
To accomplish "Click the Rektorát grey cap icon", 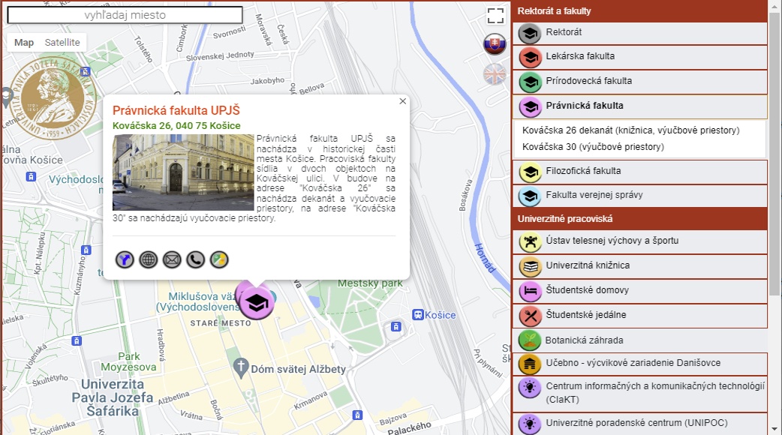I will tap(530, 34).
